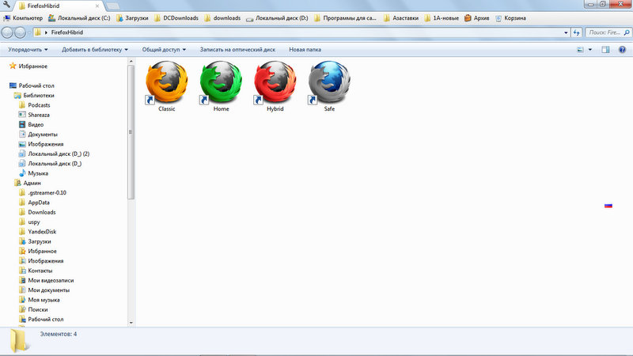Open the downloads bookmark folder

click(x=222, y=18)
